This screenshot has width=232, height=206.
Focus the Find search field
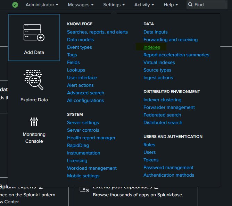[x=207, y=5]
